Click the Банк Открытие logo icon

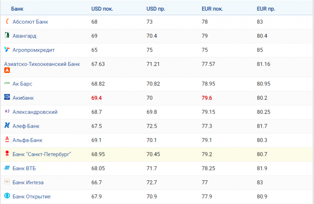tap(7, 196)
